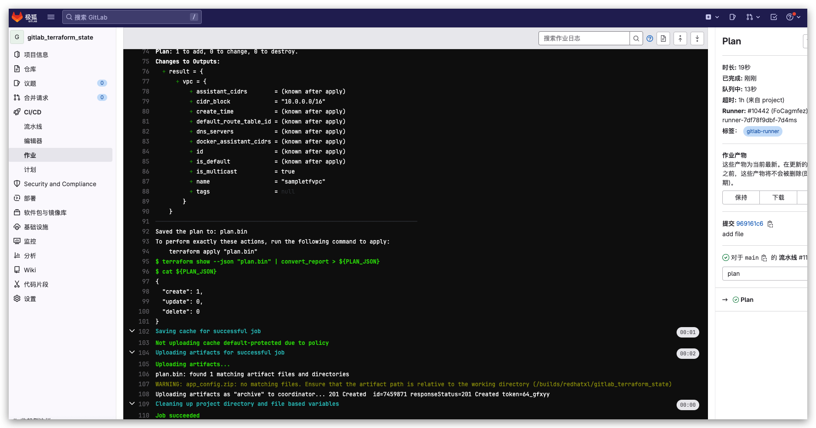816x428 pixels.
Task: Focus the 搜索 GitLab search field
Action: click(132, 17)
